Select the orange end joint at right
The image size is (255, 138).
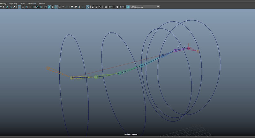198,52
